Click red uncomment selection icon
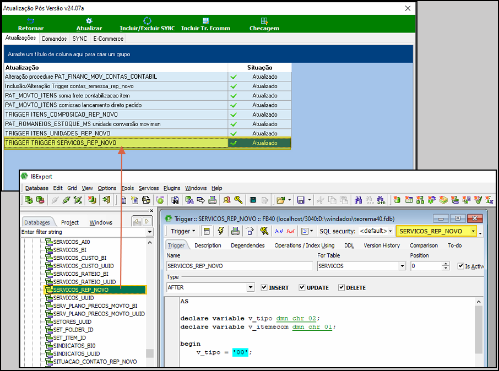499x371 pixels. tap(290, 231)
